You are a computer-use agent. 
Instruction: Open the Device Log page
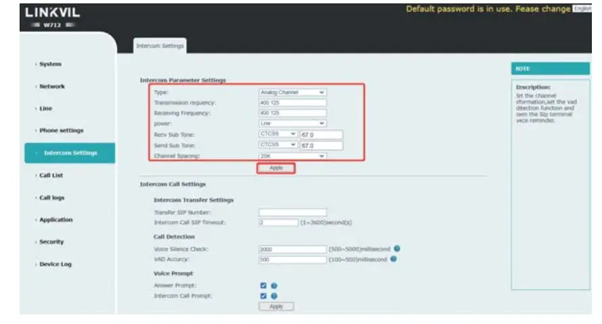55,264
